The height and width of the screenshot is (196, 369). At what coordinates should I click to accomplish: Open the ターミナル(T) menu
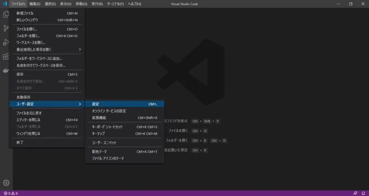(115, 4)
